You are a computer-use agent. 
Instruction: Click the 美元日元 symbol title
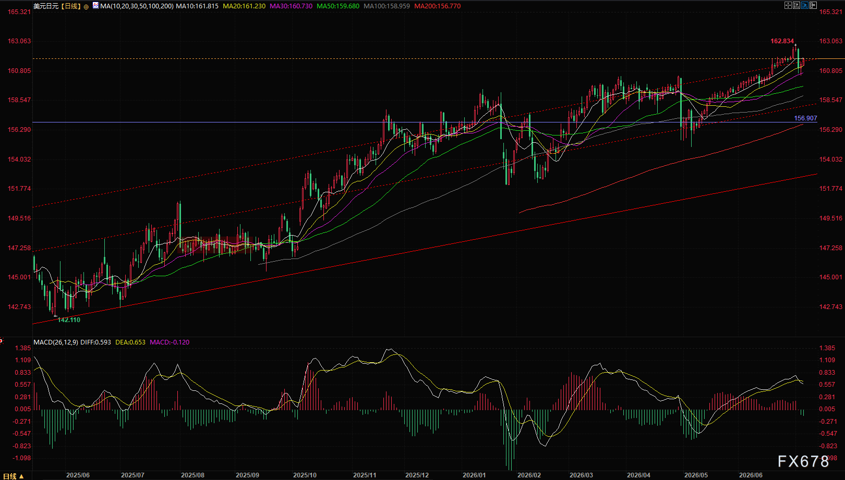(46, 6)
